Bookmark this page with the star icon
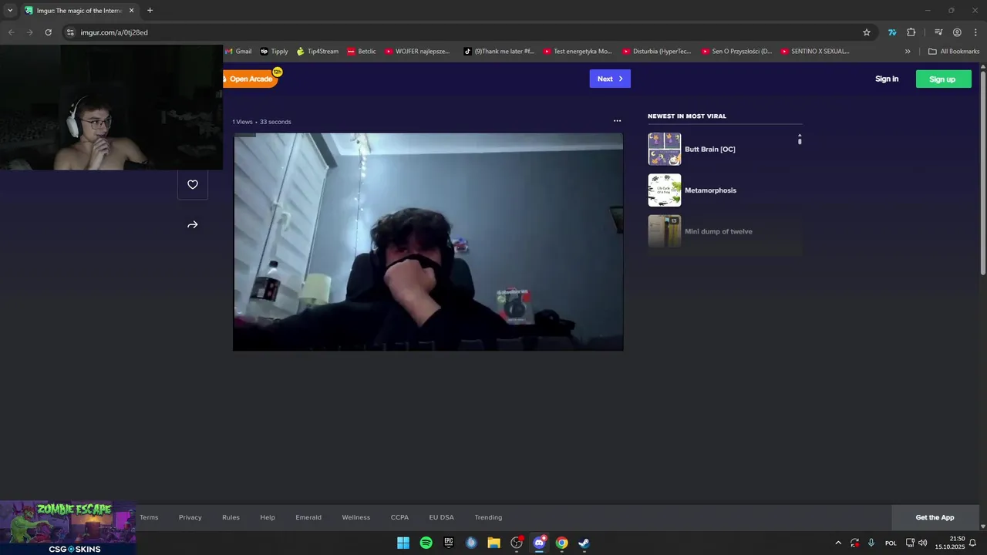 [x=867, y=32]
